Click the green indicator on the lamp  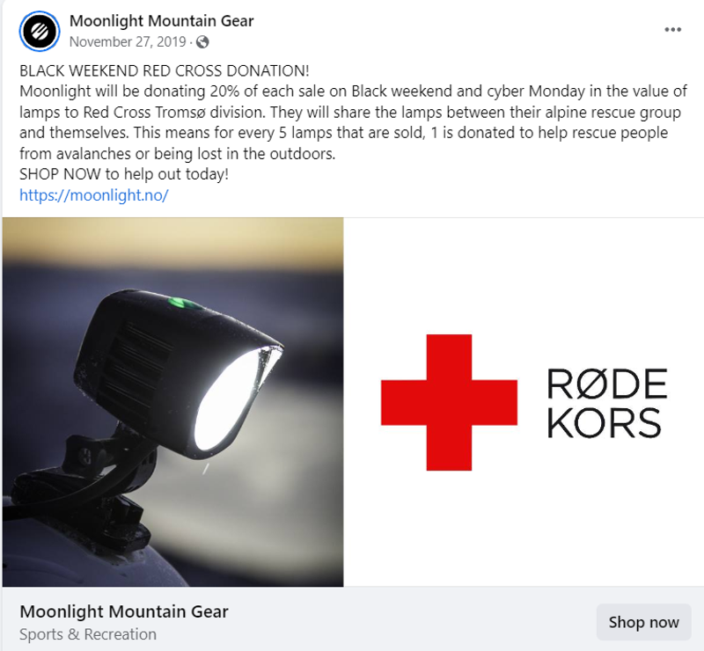(x=185, y=304)
